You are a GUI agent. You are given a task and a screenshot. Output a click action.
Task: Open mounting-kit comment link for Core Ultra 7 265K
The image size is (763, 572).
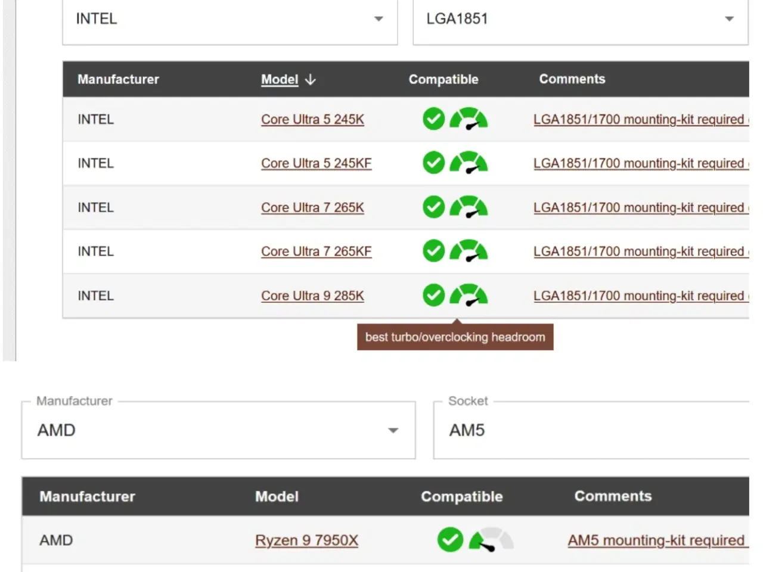(x=641, y=207)
